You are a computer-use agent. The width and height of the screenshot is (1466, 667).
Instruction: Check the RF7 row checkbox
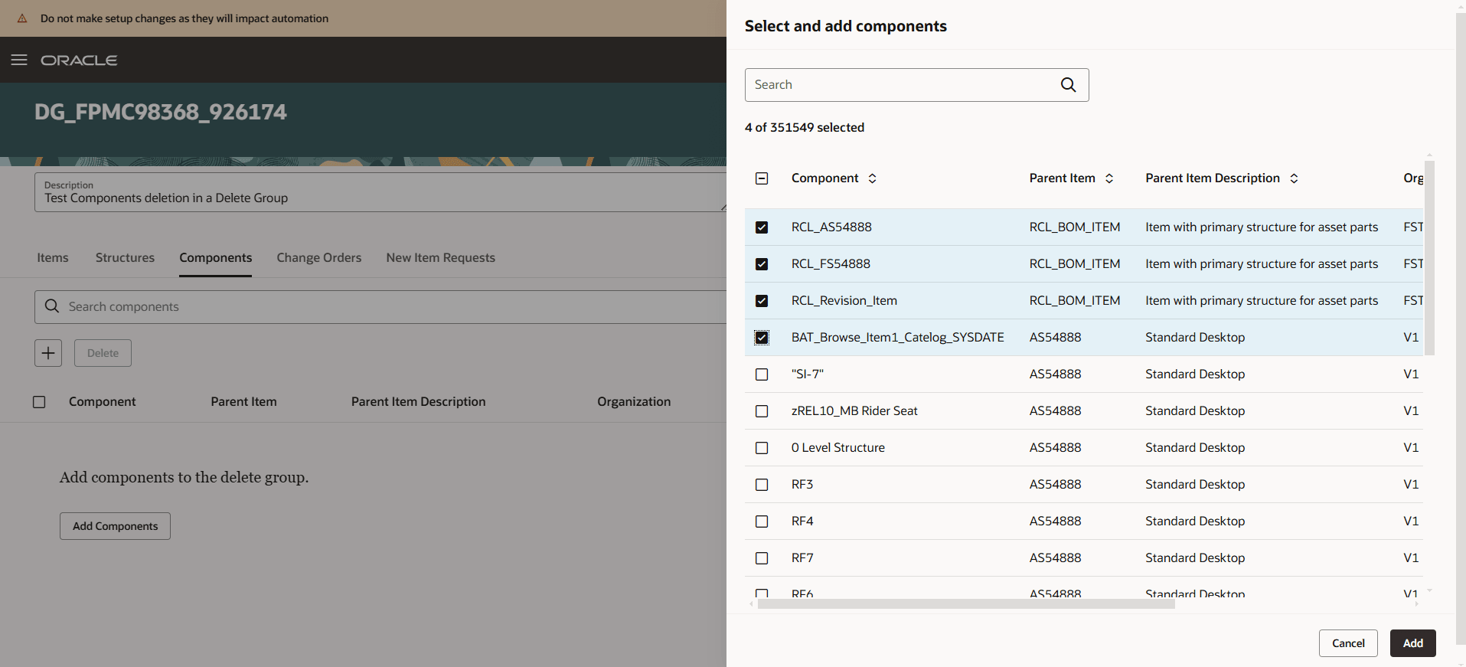pyautogui.click(x=762, y=558)
